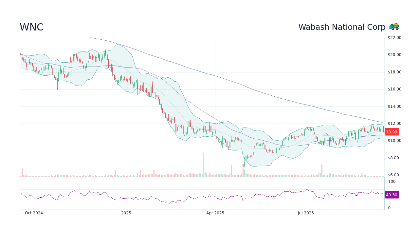Click the $8.00 price axis label
The image size is (419, 236).
(x=393, y=158)
